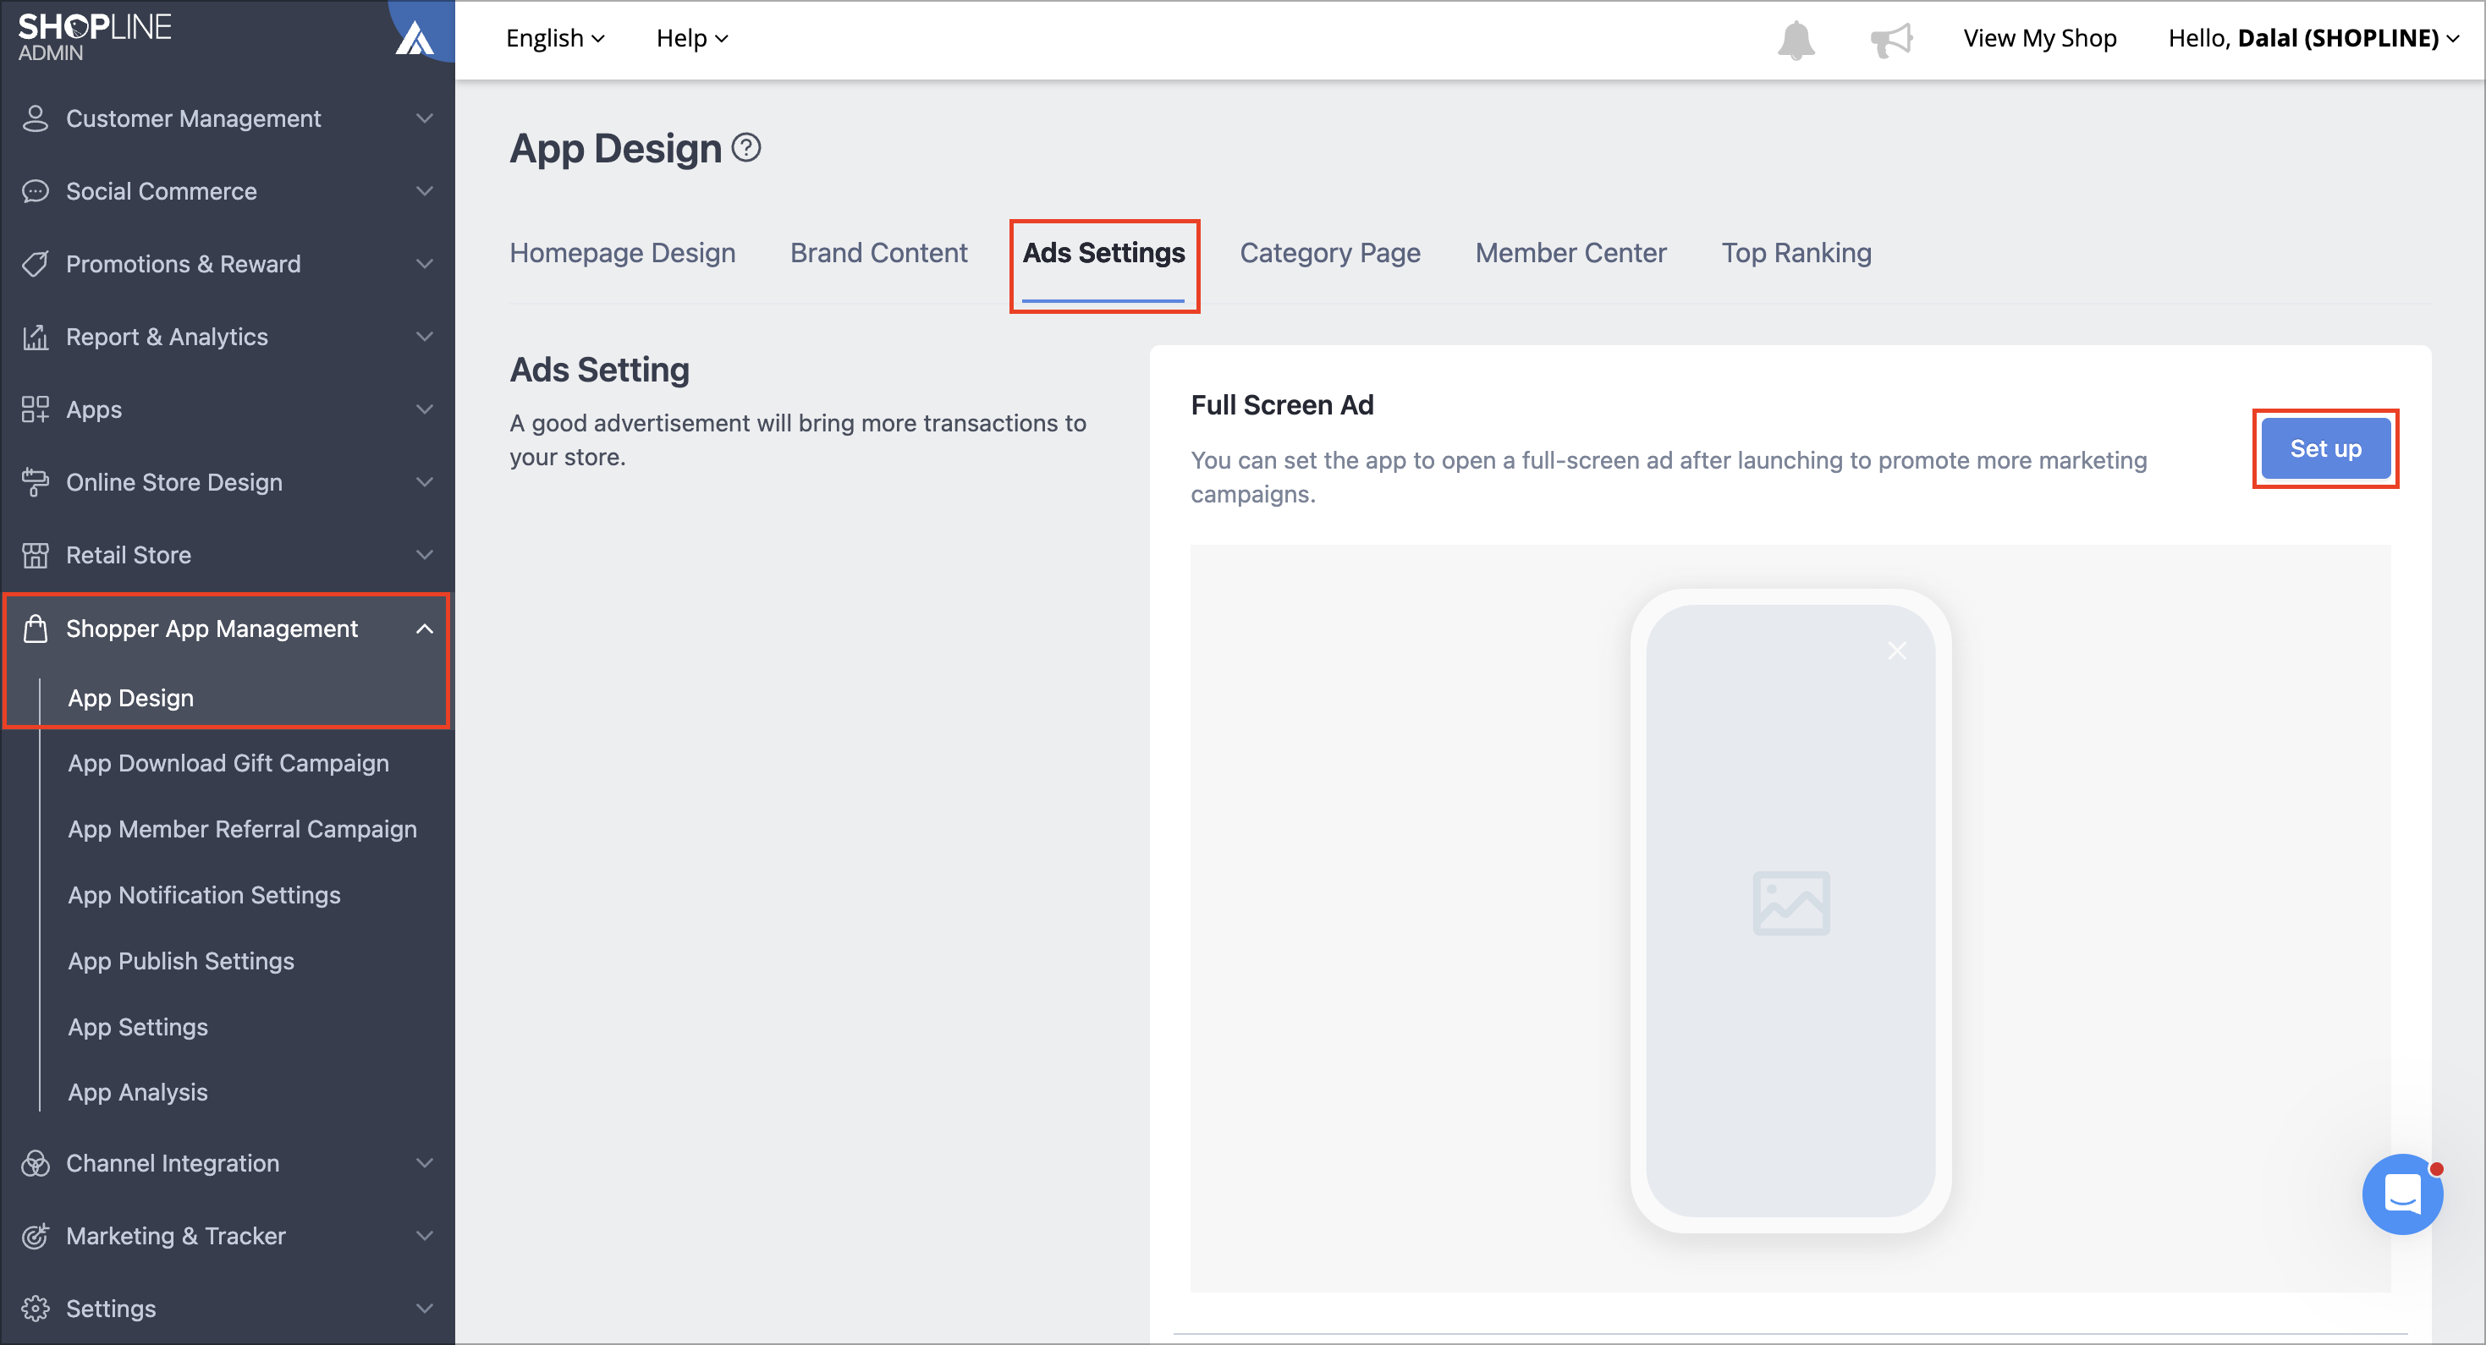2486x1345 pixels.
Task: Click the Social Commerce chat icon
Action: pyautogui.click(x=36, y=191)
